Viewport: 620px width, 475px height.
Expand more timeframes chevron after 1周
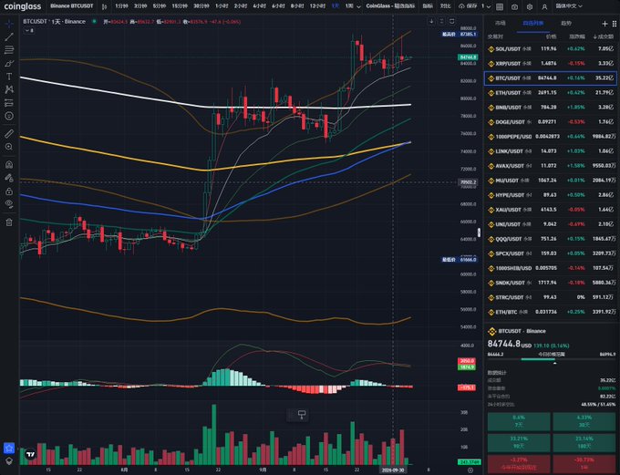(x=358, y=6)
